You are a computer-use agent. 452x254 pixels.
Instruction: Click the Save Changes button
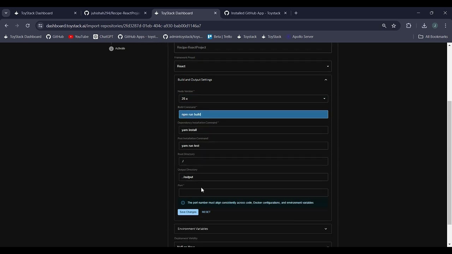coord(188,212)
